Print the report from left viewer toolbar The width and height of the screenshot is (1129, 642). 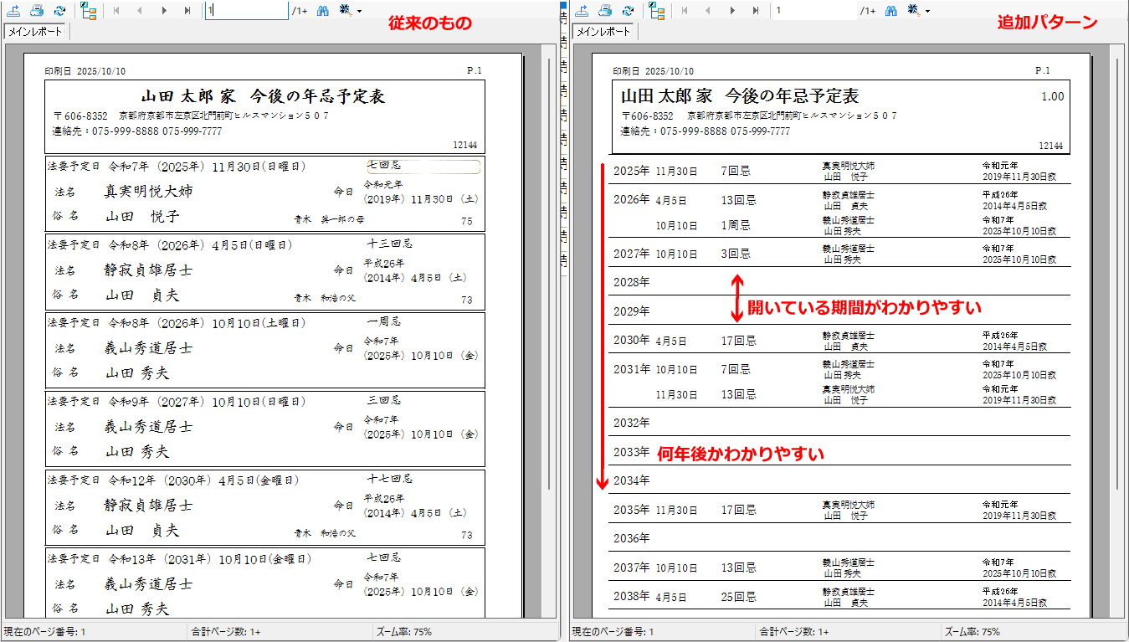click(x=37, y=11)
